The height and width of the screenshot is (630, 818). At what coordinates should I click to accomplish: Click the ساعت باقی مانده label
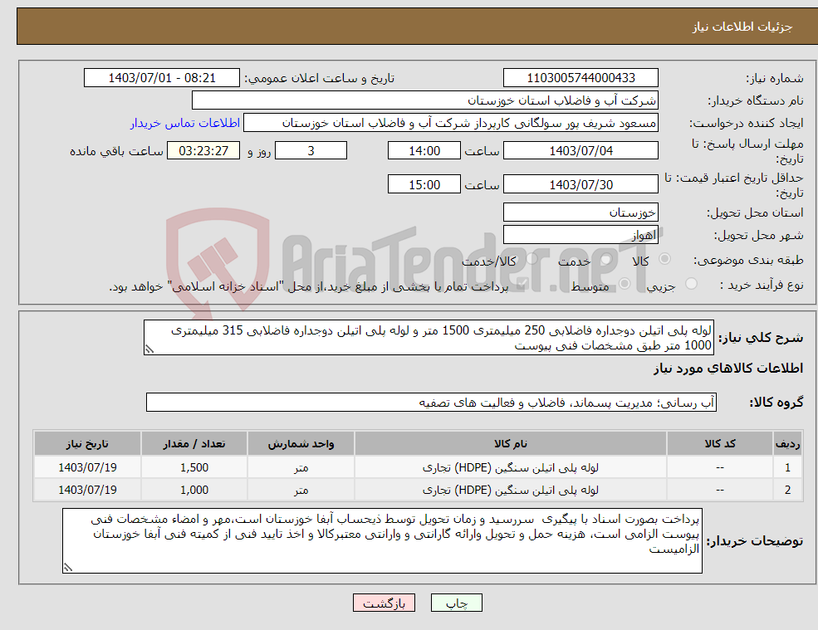[116, 151]
